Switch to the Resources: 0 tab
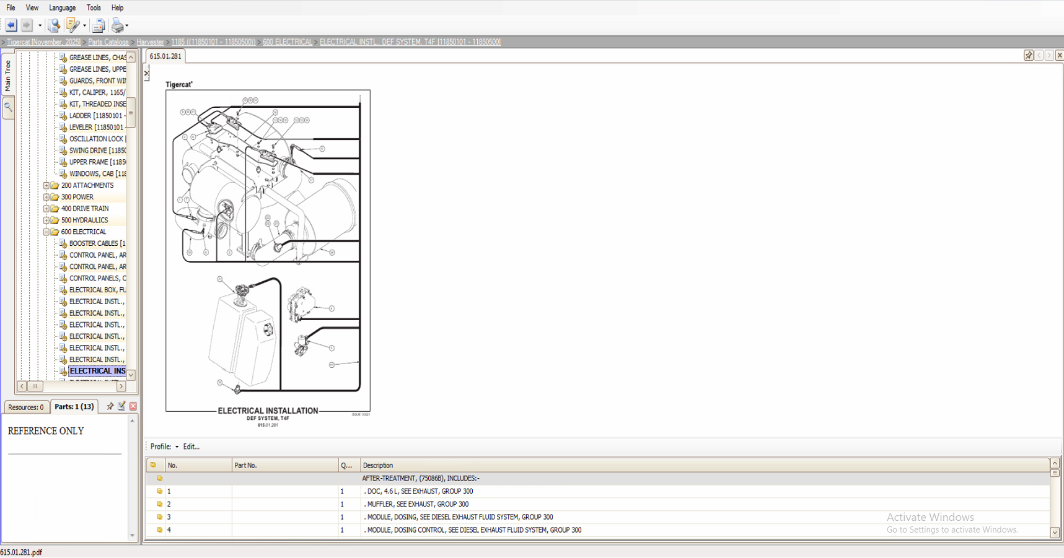The height and width of the screenshot is (558, 1064). coord(26,407)
